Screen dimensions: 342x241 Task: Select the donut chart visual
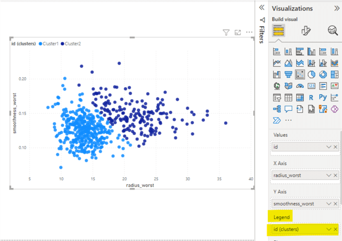pos(323,74)
